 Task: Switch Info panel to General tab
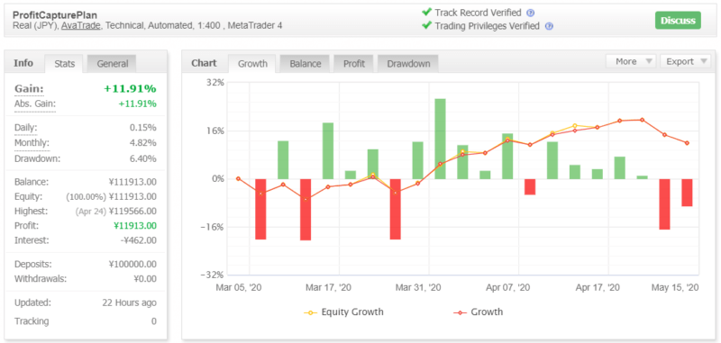point(112,64)
